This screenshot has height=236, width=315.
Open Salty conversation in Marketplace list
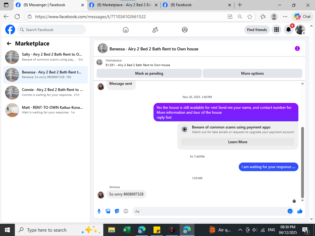click(46, 57)
